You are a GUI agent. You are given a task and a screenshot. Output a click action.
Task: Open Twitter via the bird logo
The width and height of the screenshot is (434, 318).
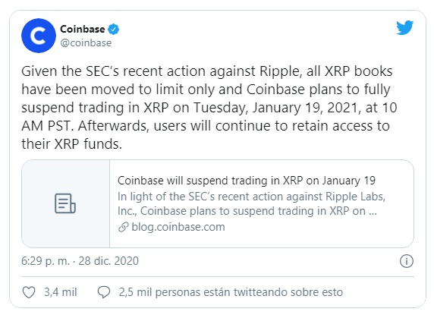click(404, 27)
